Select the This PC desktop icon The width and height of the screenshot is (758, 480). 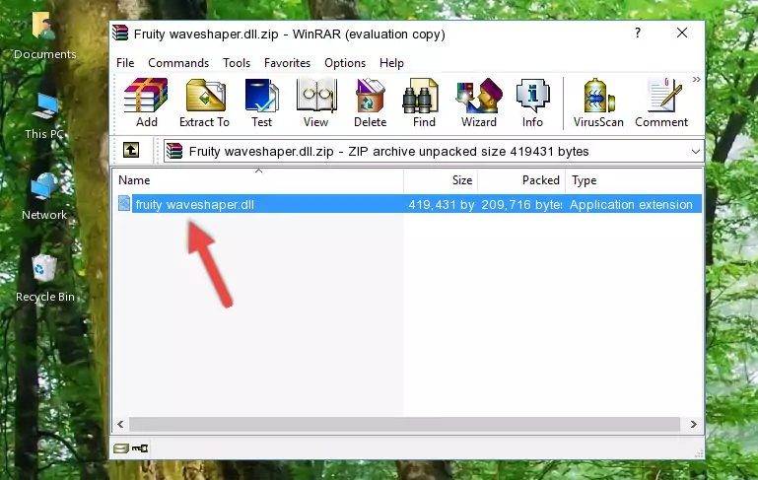coord(44,116)
